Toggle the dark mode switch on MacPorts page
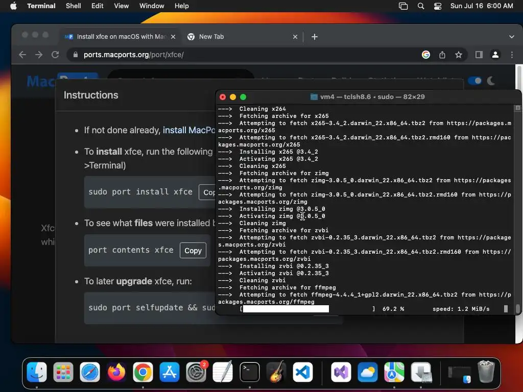This screenshot has height=392, width=523. (x=474, y=81)
